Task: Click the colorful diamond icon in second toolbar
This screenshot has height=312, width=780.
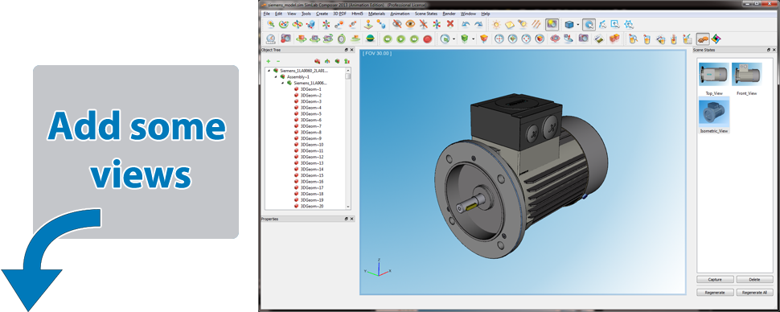Action: [716, 39]
